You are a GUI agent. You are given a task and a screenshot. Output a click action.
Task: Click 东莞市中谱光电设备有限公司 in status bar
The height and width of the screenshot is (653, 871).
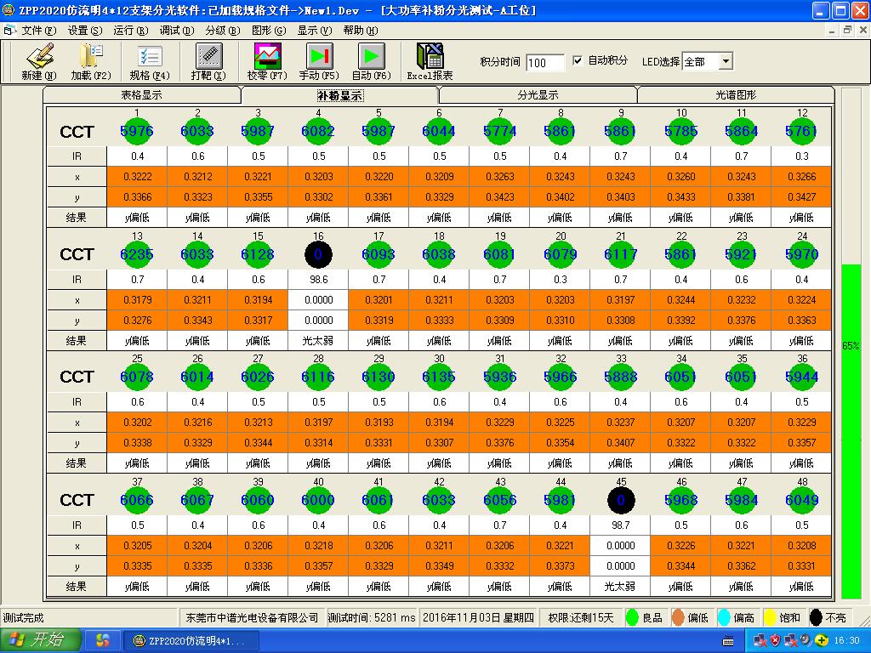click(x=252, y=617)
